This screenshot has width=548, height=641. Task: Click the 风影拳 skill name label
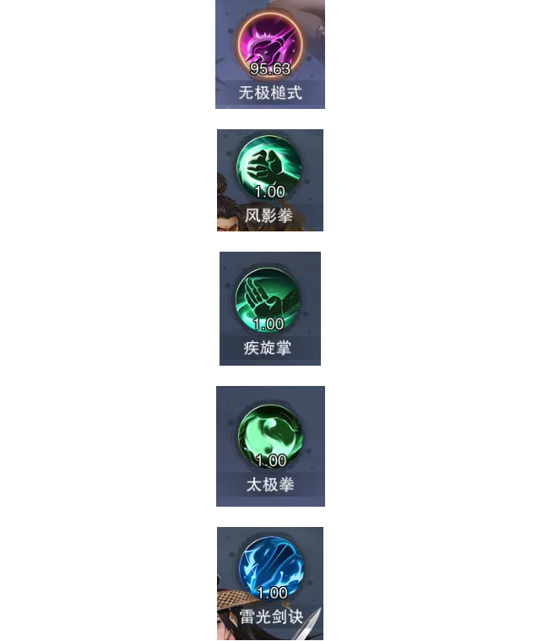[269, 215]
